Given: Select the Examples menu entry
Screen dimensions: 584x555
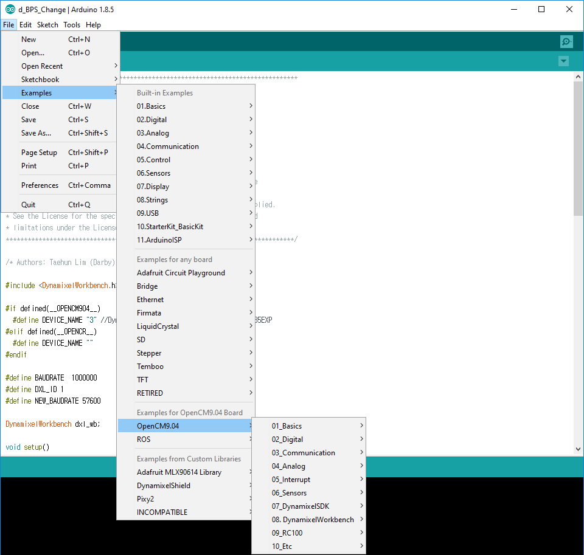Looking at the screenshot, I should click(x=60, y=92).
